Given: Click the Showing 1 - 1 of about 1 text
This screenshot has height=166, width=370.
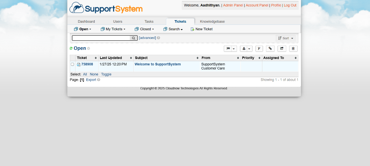Looking at the screenshot, I should point(279,80).
